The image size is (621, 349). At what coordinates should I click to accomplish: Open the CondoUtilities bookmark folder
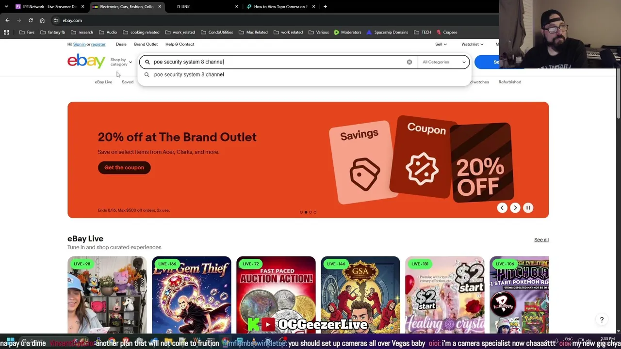coord(216,32)
